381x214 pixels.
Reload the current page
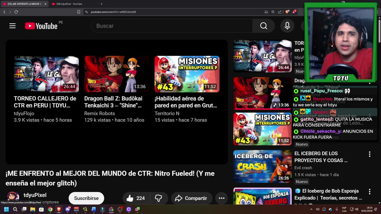pyautogui.click(x=16, y=12)
